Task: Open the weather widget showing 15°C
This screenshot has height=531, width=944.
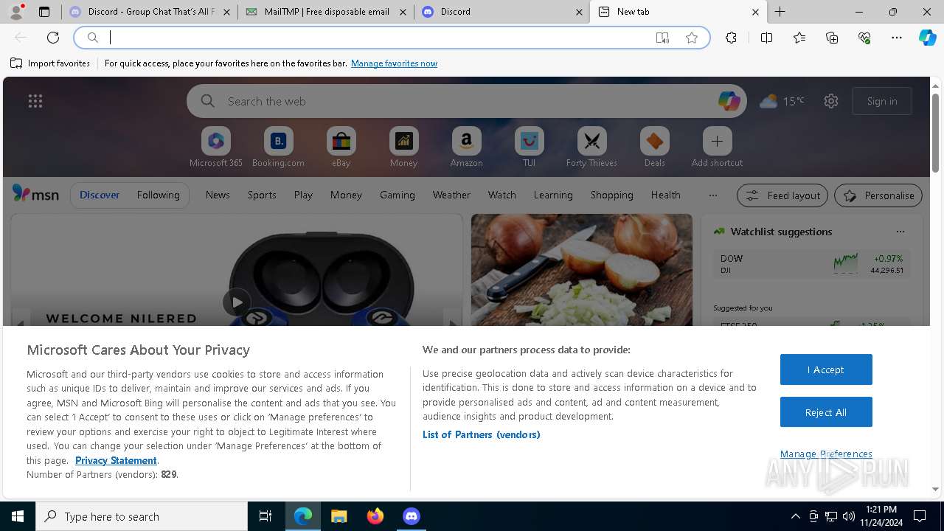Action: point(782,101)
